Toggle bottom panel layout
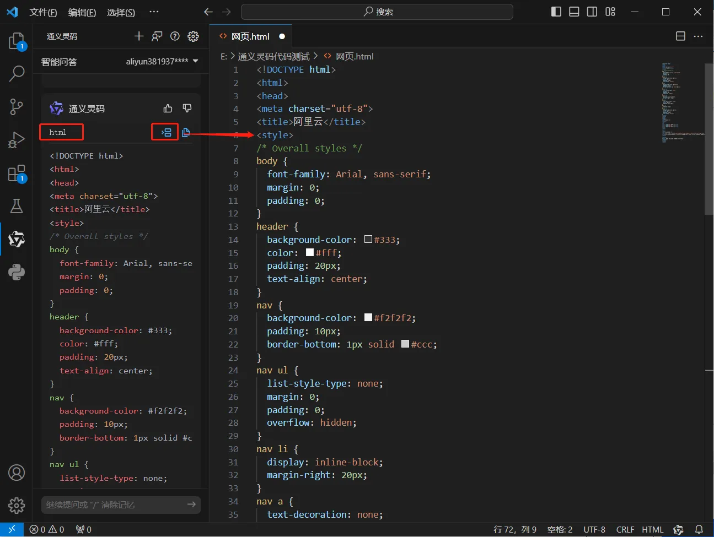714x537 pixels. (x=574, y=12)
